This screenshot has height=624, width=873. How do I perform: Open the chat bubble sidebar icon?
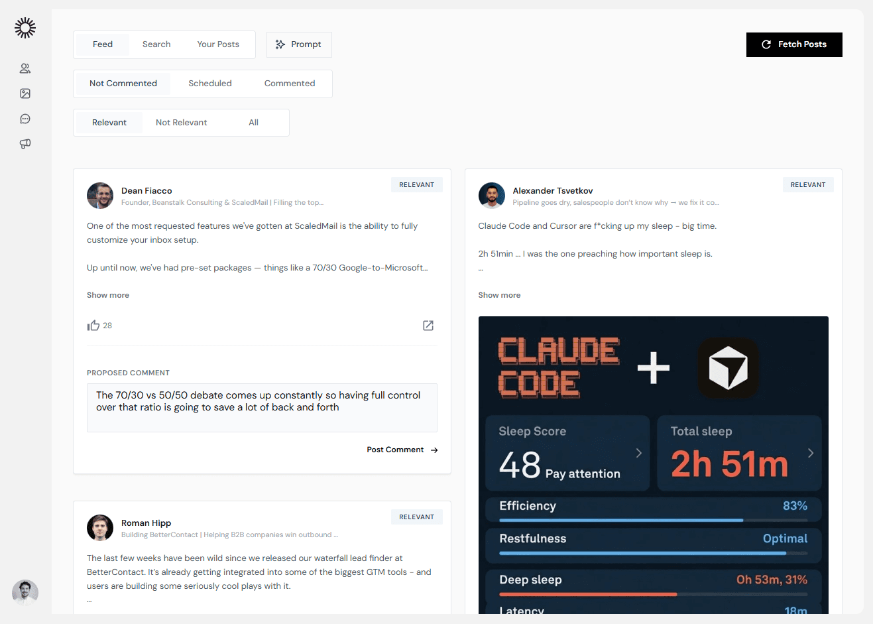coord(25,119)
